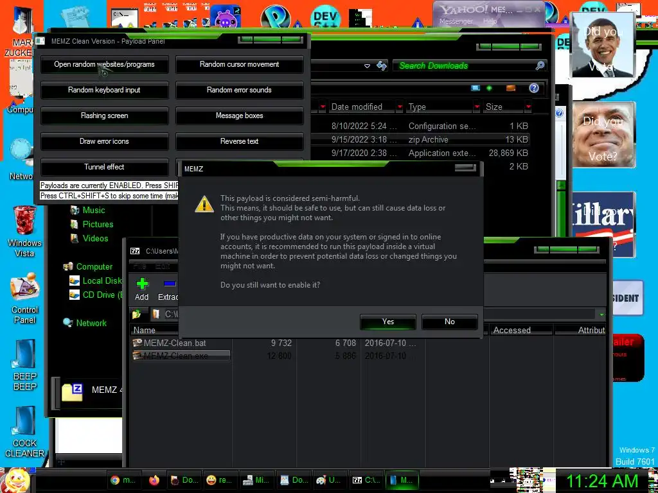The height and width of the screenshot is (493, 658).
Task: Click Chrome icon in taskbar
Action: (114, 480)
